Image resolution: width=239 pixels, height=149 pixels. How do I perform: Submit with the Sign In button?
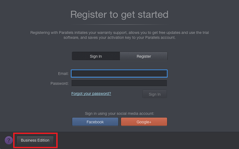click(x=155, y=94)
